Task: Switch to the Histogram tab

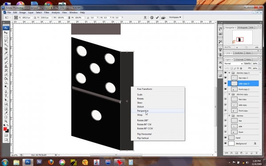Action: pos(243,27)
